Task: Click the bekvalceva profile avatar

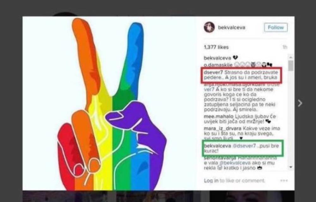Action: click(x=209, y=27)
